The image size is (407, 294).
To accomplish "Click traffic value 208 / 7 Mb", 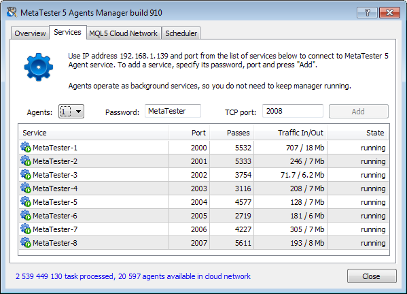I will click(x=307, y=189).
